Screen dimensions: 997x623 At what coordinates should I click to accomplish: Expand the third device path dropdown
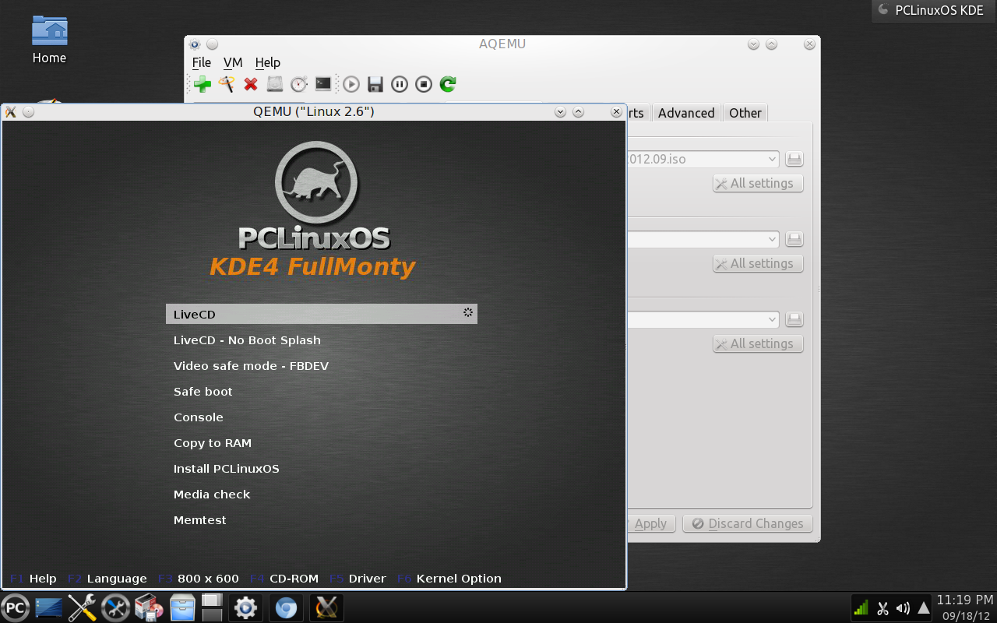[x=772, y=319]
